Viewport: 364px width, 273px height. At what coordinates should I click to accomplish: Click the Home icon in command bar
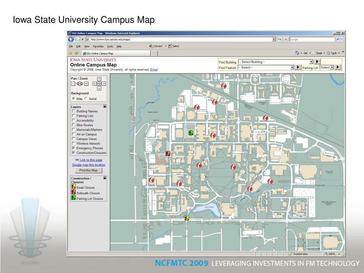pyautogui.click(x=297, y=53)
